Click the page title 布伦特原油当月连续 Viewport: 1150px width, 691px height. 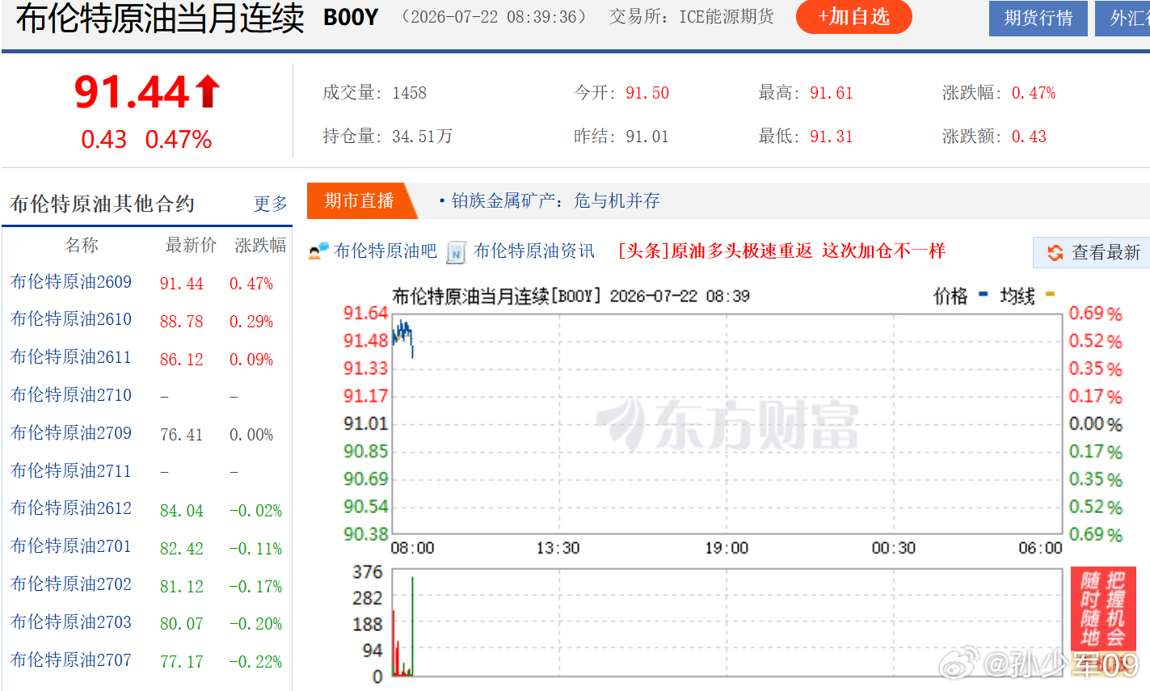pos(160,18)
